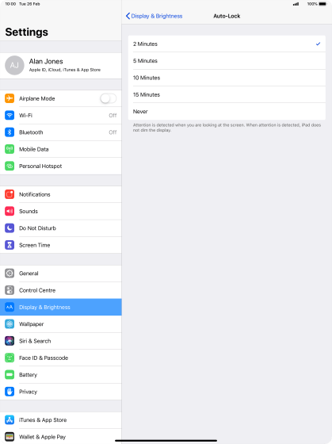This screenshot has width=332, height=444.
Task: Tap the AJ profile avatar
Action: click(14, 65)
